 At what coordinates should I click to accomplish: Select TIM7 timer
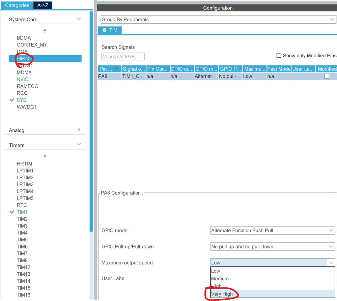click(x=22, y=253)
